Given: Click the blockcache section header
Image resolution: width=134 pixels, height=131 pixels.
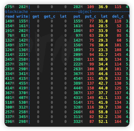Looking at the screenshot, I should [x=16, y=12].
